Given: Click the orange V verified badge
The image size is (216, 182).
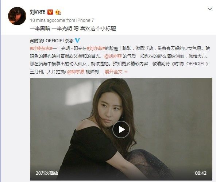Looking at the screenshot, I should pyautogui.click(x=50, y=12).
